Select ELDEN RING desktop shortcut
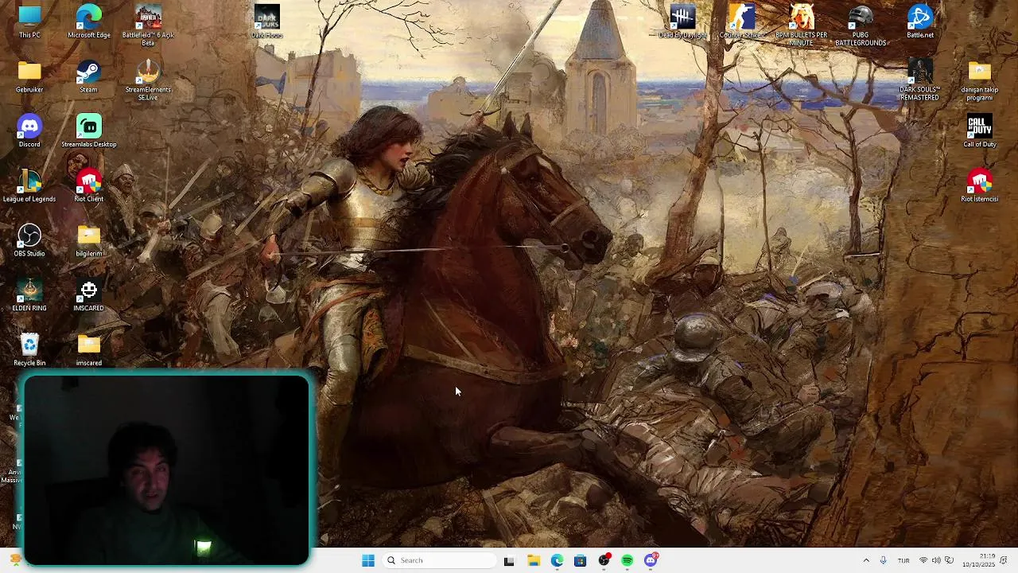Viewport: 1018px width, 573px height. [29, 294]
